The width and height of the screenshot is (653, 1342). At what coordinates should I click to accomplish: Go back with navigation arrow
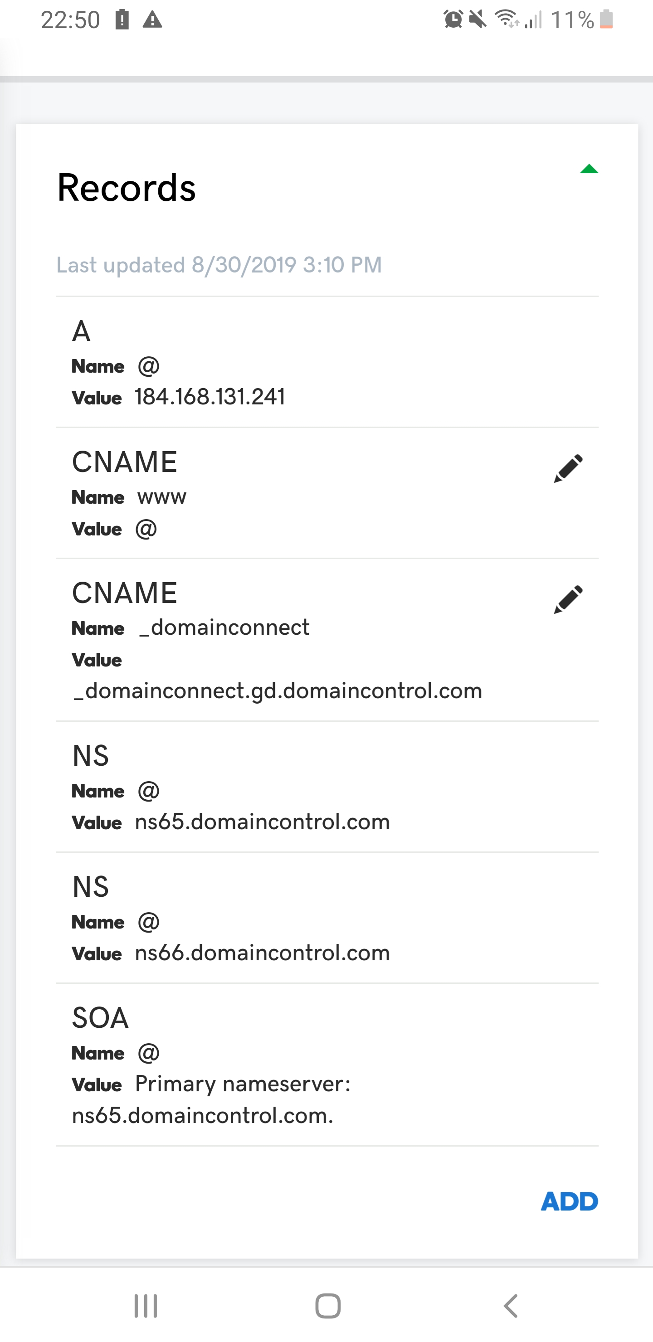click(511, 1306)
